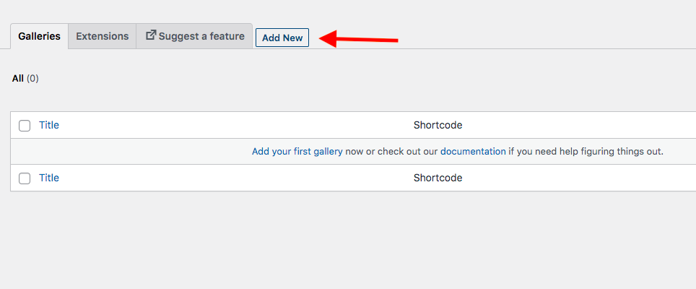Click the red arrow pointing at Add New

(359, 38)
